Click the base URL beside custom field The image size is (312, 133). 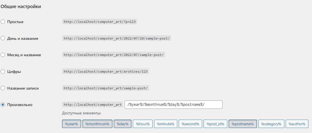(93, 105)
